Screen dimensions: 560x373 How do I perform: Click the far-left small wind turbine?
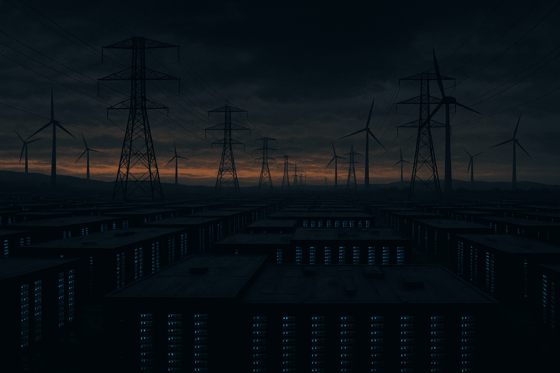tap(26, 153)
